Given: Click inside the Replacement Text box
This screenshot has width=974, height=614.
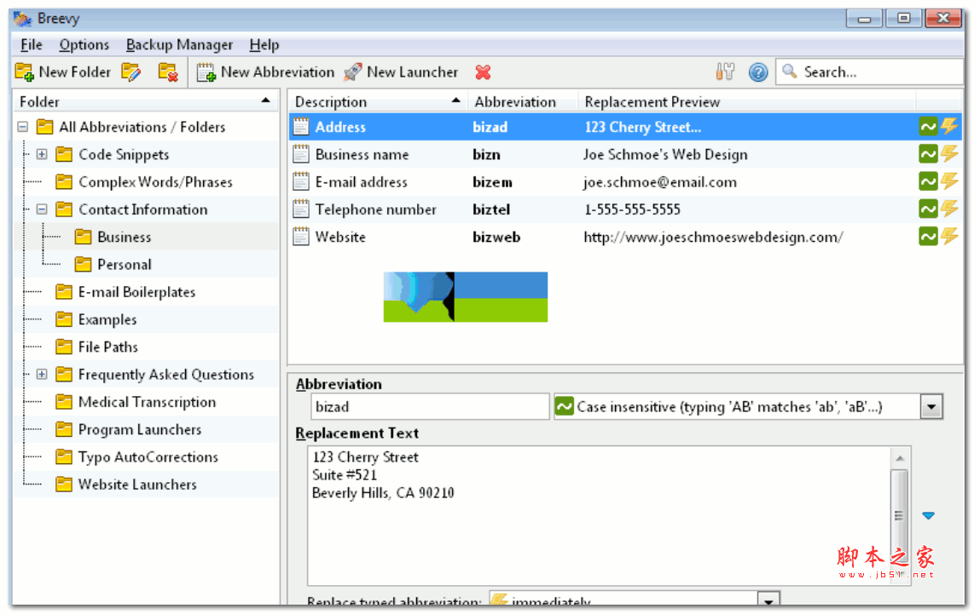Looking at the screenshot, I should tap(599, 514).
